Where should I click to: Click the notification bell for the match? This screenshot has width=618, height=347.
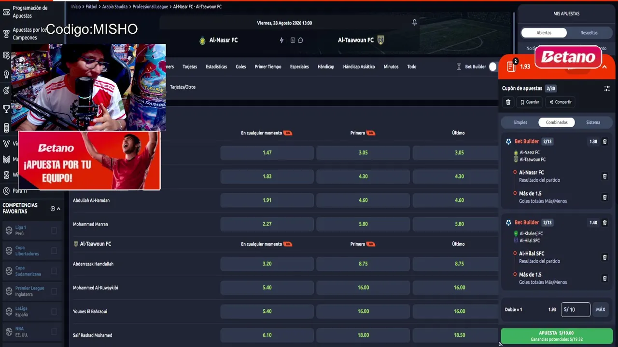414,23
